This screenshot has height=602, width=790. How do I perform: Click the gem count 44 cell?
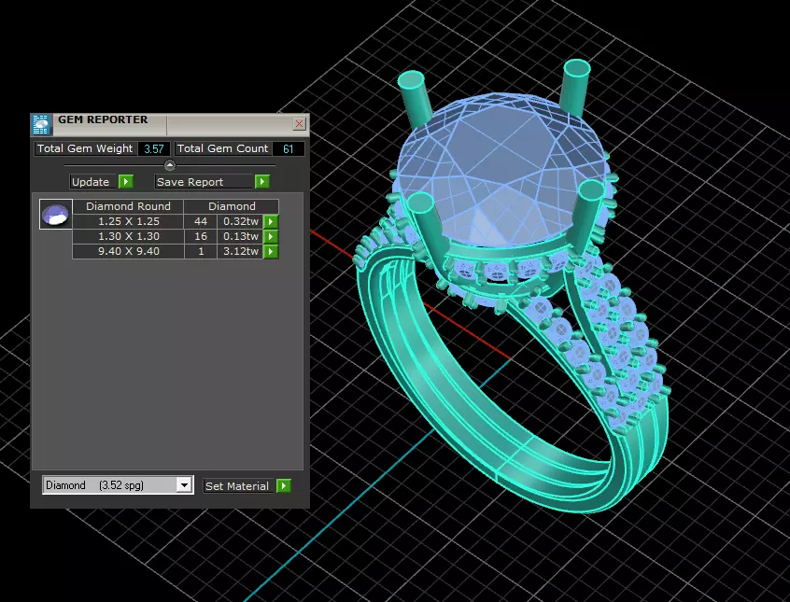coord(201,221)
